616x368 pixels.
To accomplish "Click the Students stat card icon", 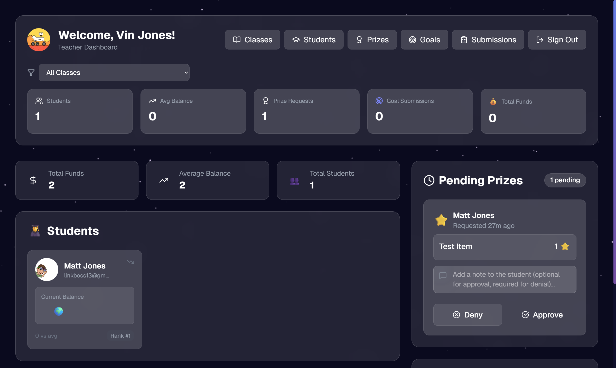I will [39, 101].
